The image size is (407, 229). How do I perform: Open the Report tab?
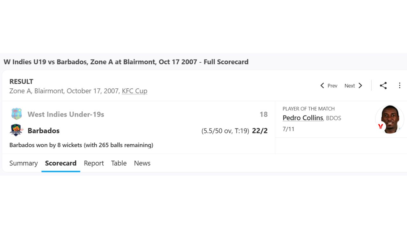(x=94, y=163)
